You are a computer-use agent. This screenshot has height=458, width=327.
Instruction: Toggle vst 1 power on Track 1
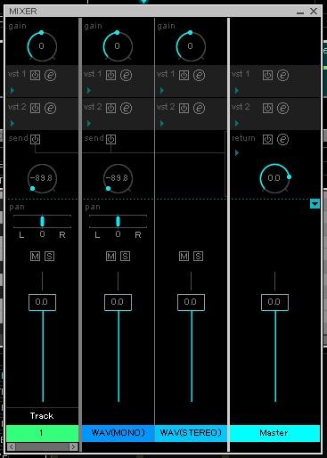pos(35,75)
